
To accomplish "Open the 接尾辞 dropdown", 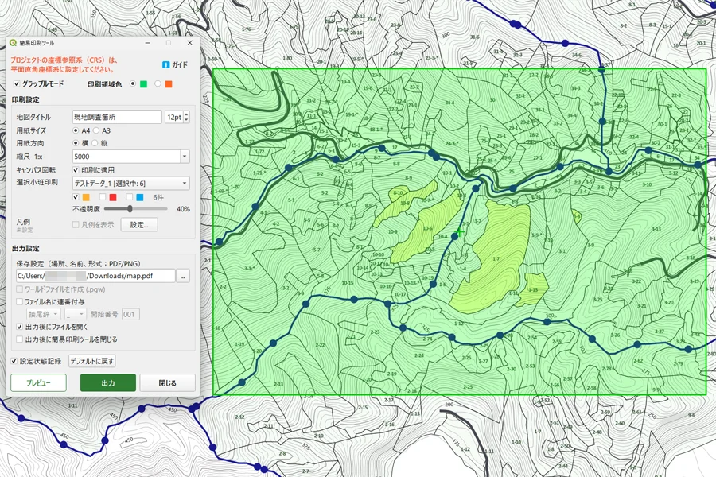I will point(44,314).
